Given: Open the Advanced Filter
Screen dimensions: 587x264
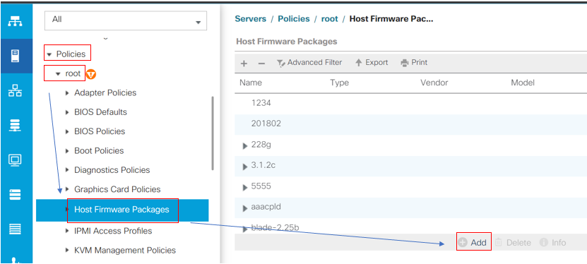Looking at the screenshot, I should [309, 62].
